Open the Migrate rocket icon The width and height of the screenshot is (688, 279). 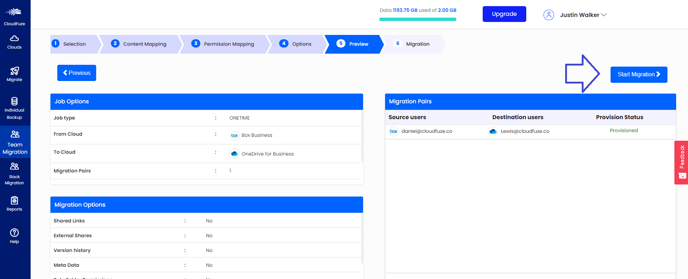tap(14, 71)
